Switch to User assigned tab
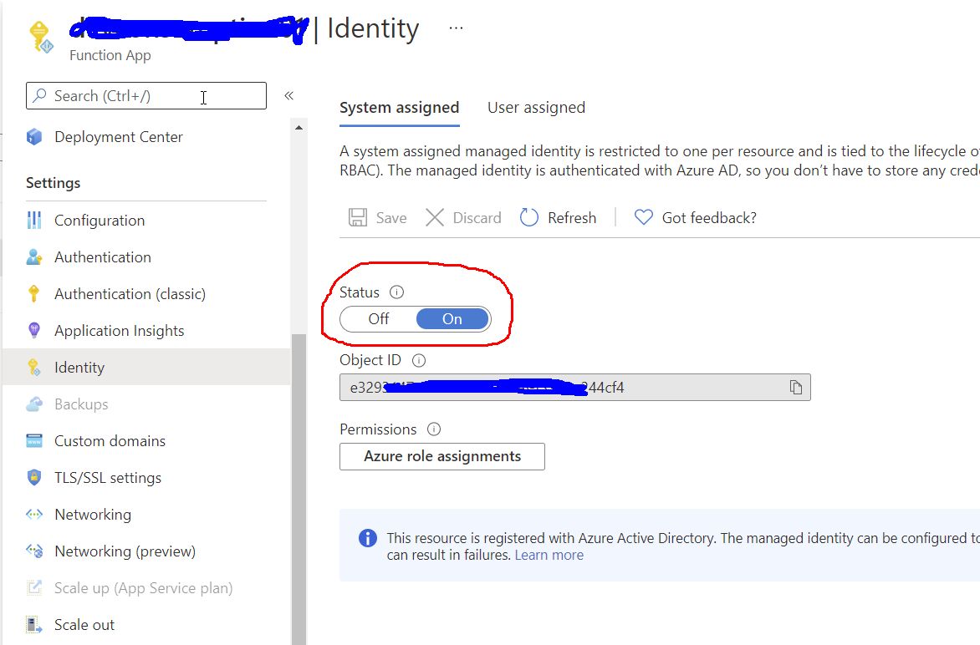 tap(536, 108)
